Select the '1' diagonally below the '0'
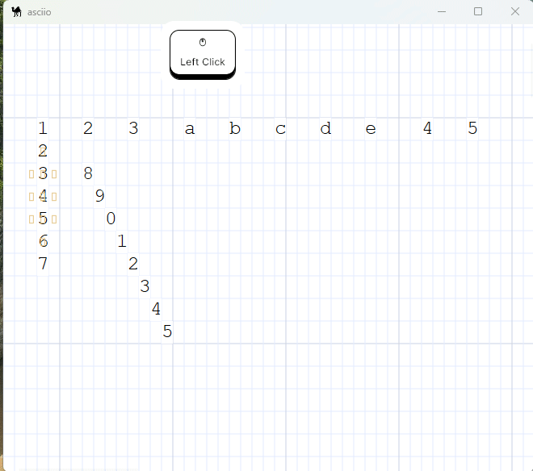 point(122,241)
